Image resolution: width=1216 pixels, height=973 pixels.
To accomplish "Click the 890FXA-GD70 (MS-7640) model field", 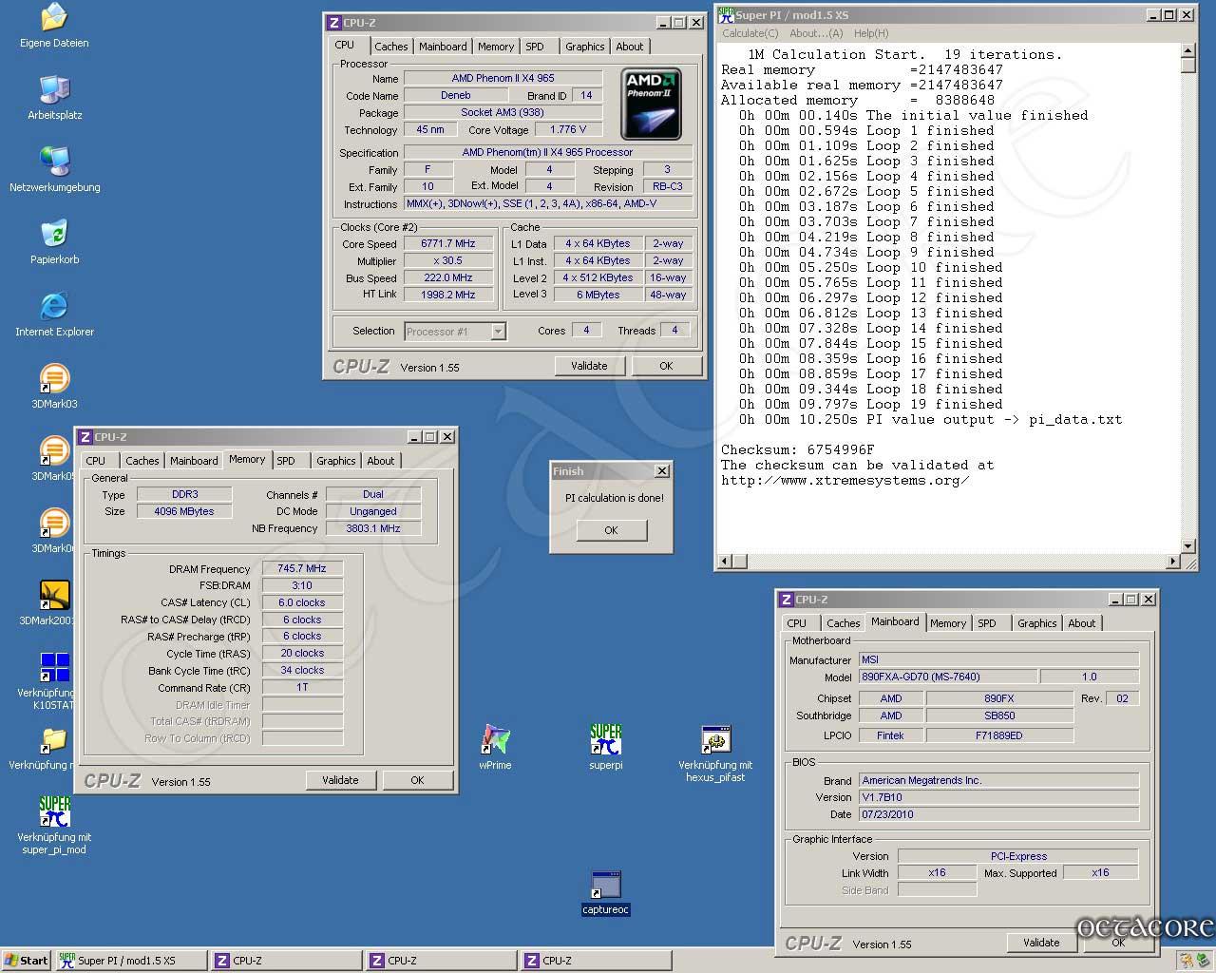I will click(946, 677).
